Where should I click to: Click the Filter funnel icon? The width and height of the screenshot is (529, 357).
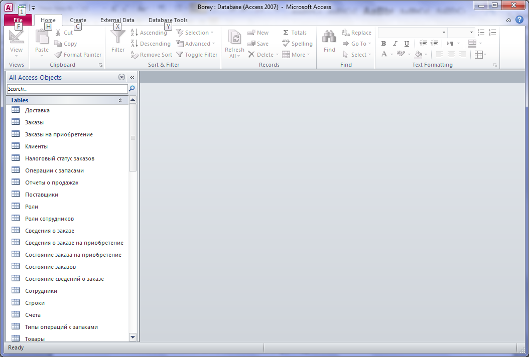click(118, 37)
